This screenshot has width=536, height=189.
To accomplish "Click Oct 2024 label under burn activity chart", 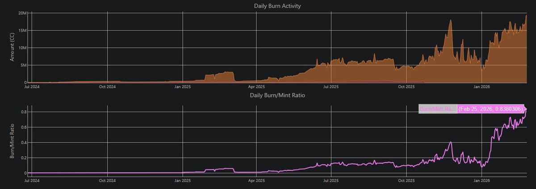I will [108, 87].
